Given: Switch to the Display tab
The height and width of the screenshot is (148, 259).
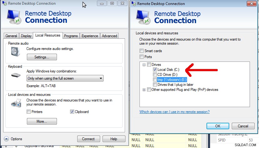Looking at the screenshot, I should tap(26, 36).
